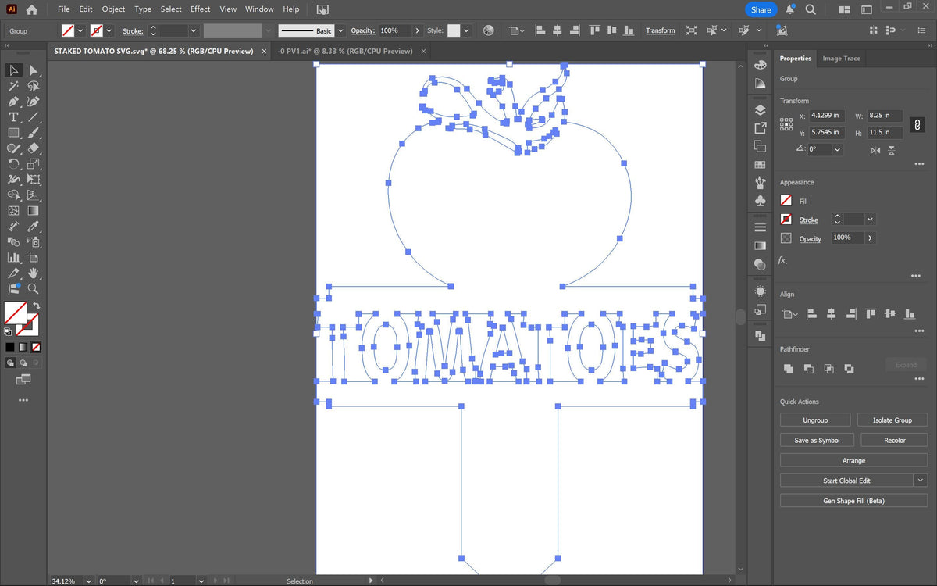This screenshot has width=937, height=586.
Task: Select the Eyedropper tool
Action: tap(34, 226)
